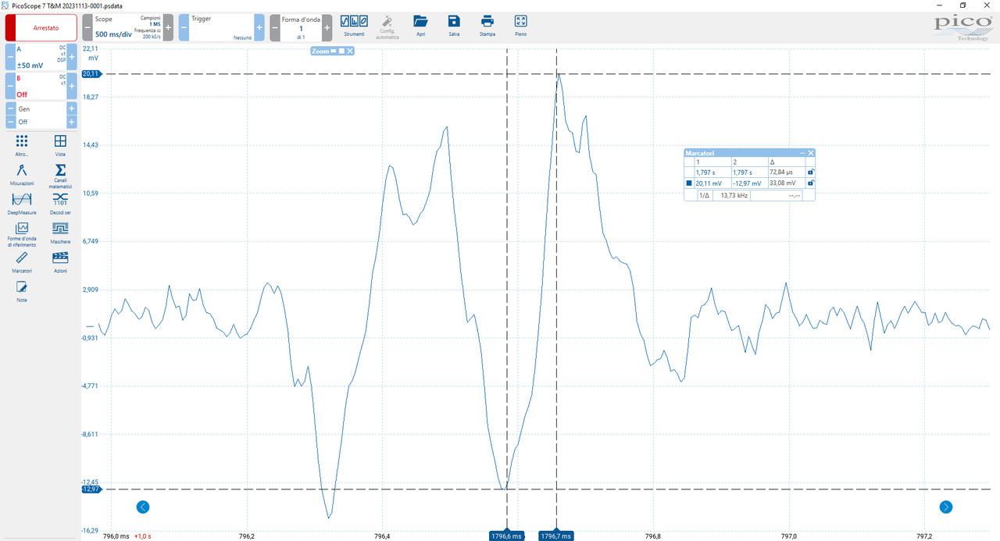
Task: Open the Viste views layout tool
Action: pos(60,145)
